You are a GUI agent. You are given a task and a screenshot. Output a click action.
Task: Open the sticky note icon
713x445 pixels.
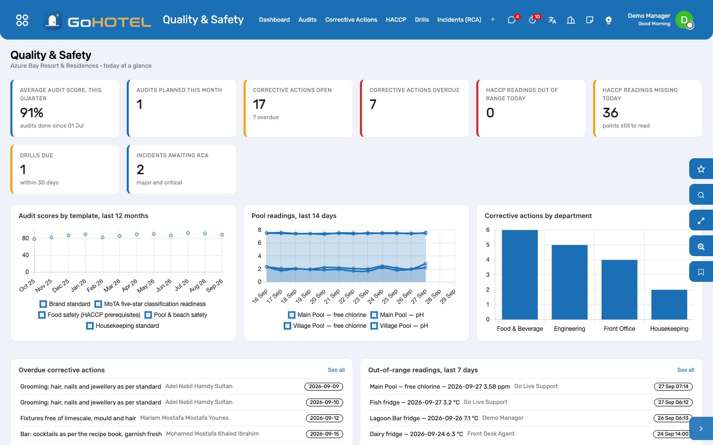[x=590, y=20]
